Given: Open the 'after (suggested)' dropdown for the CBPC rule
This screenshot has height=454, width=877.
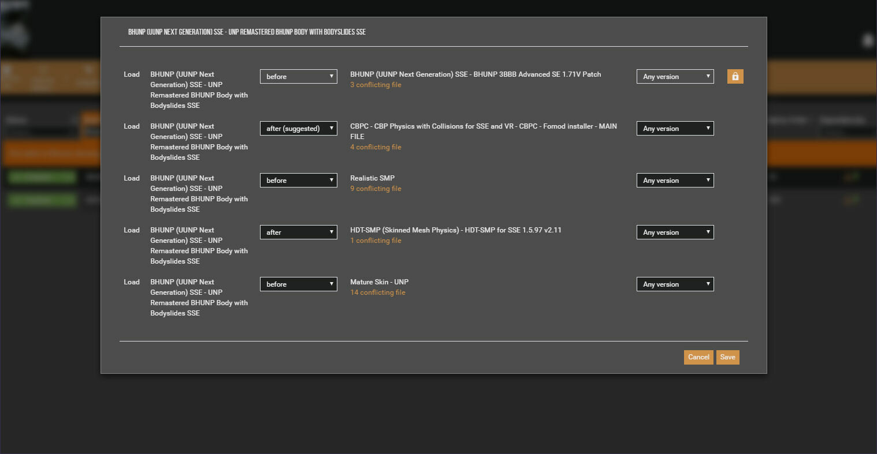Looking at the screenshot, I should click(299, 128).
